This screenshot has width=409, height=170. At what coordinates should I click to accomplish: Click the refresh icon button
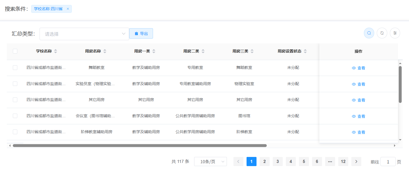[382, 33]
